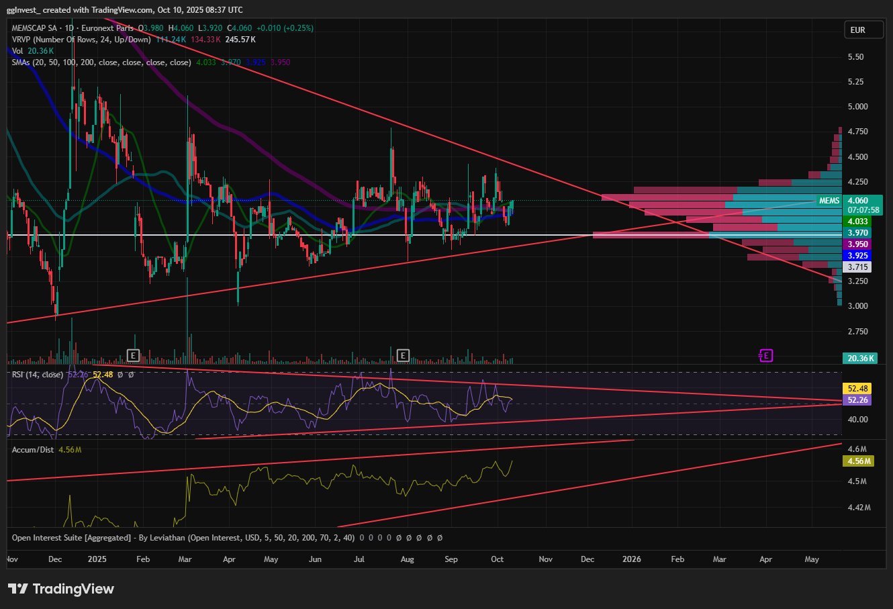
Task: Click the purple upcoming earnings marker
Action: pyautogui.click(x=766, y=355)
